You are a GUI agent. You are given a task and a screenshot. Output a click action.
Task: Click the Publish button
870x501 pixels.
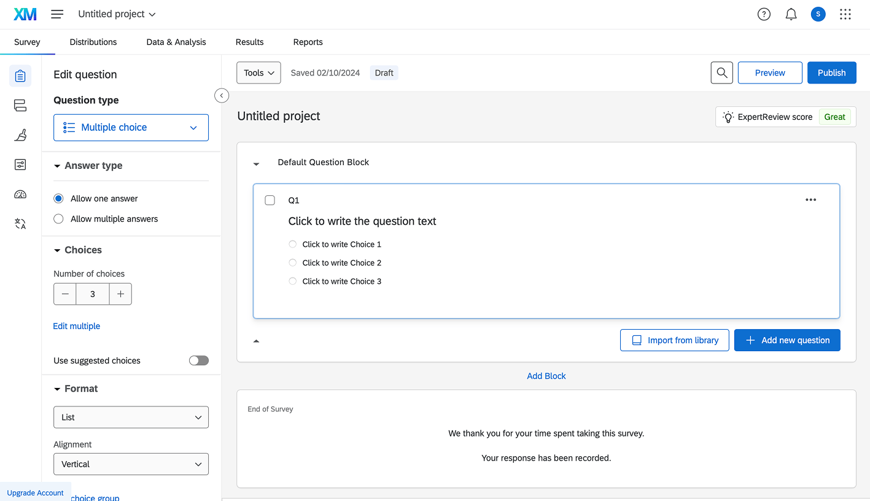[x=831, y=72]
